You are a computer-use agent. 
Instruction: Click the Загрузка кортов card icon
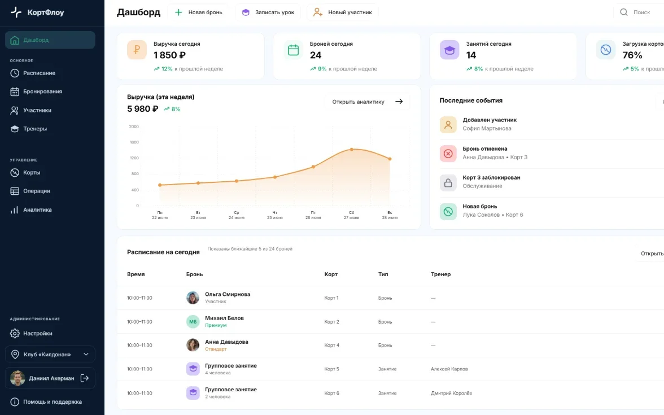605,50
